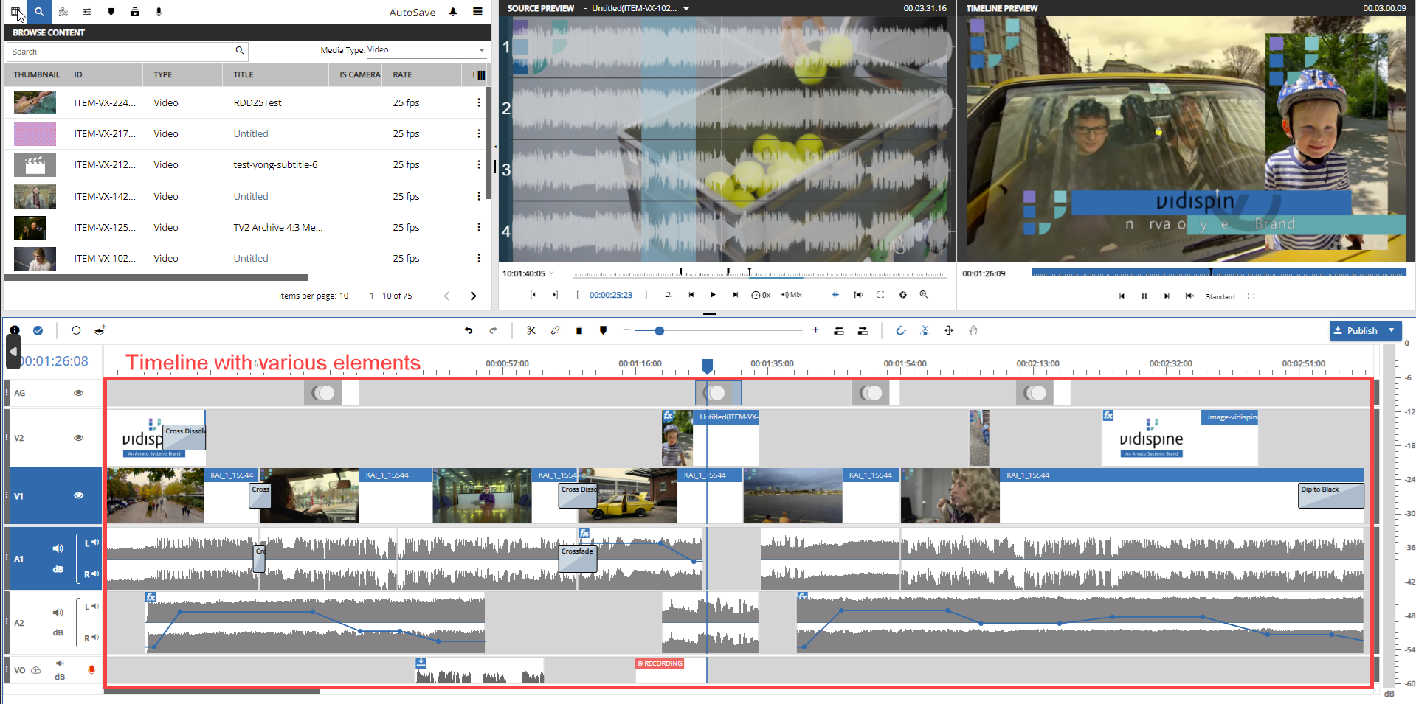Expand the Publish button dropdown arrow
This screenshot has height=704, width=1416.
[x=1392, y=330]
